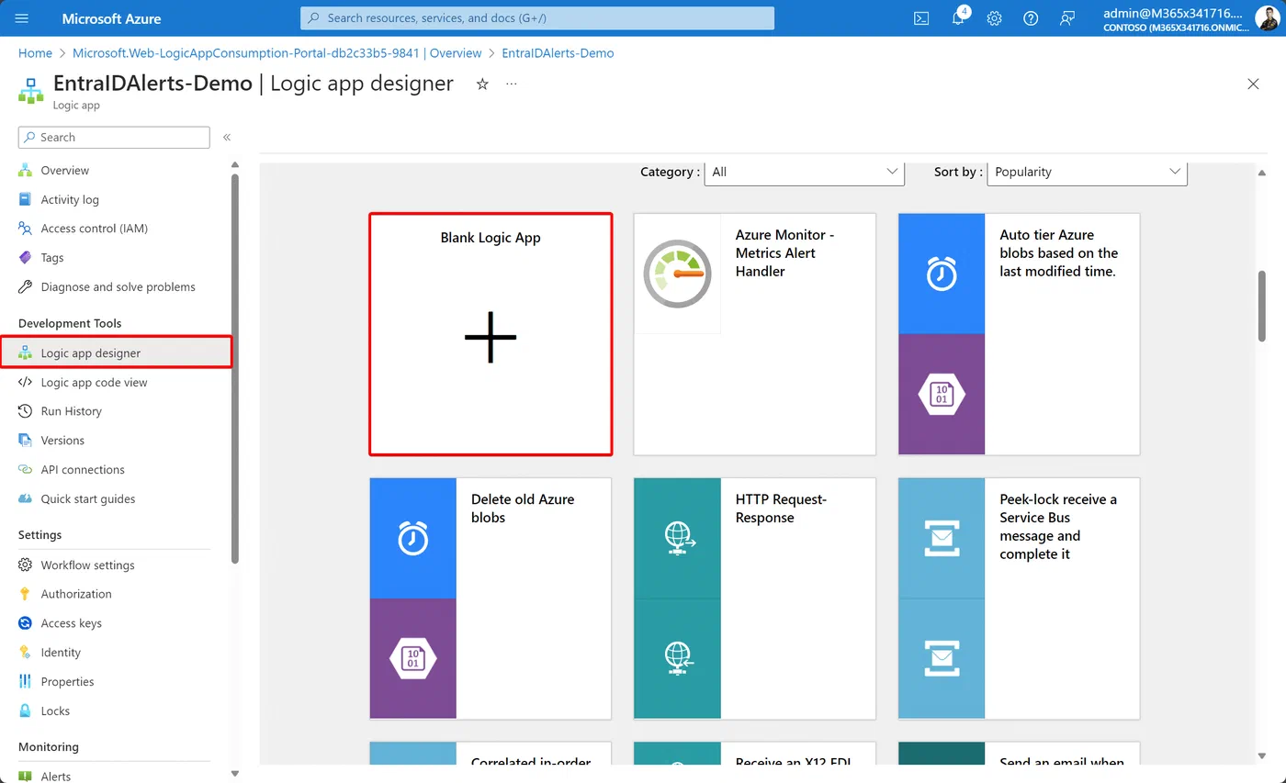Click the template gallery vertical scrollbar
Screen dimensions: 1286x783
point(1262,307)
